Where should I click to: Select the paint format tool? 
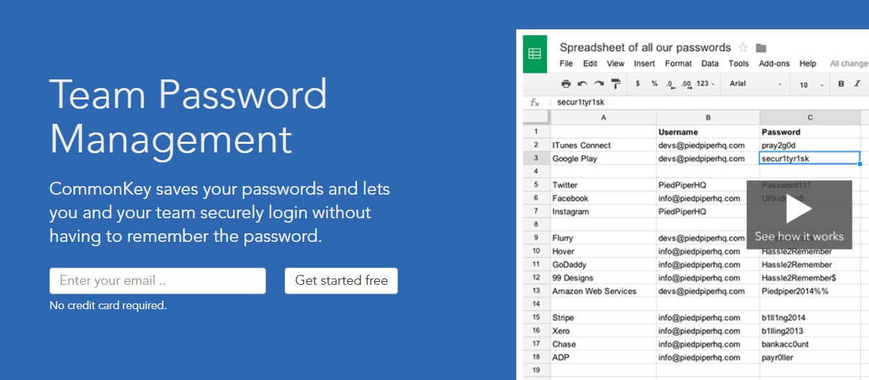(x=614, y=84)
